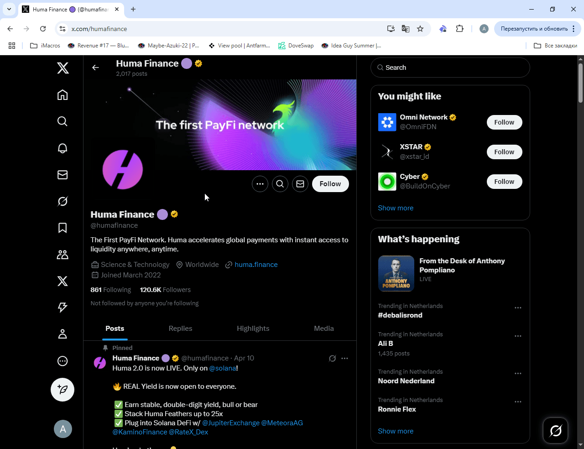Open Grok icon in left sidebar

[x=63, y=201]
